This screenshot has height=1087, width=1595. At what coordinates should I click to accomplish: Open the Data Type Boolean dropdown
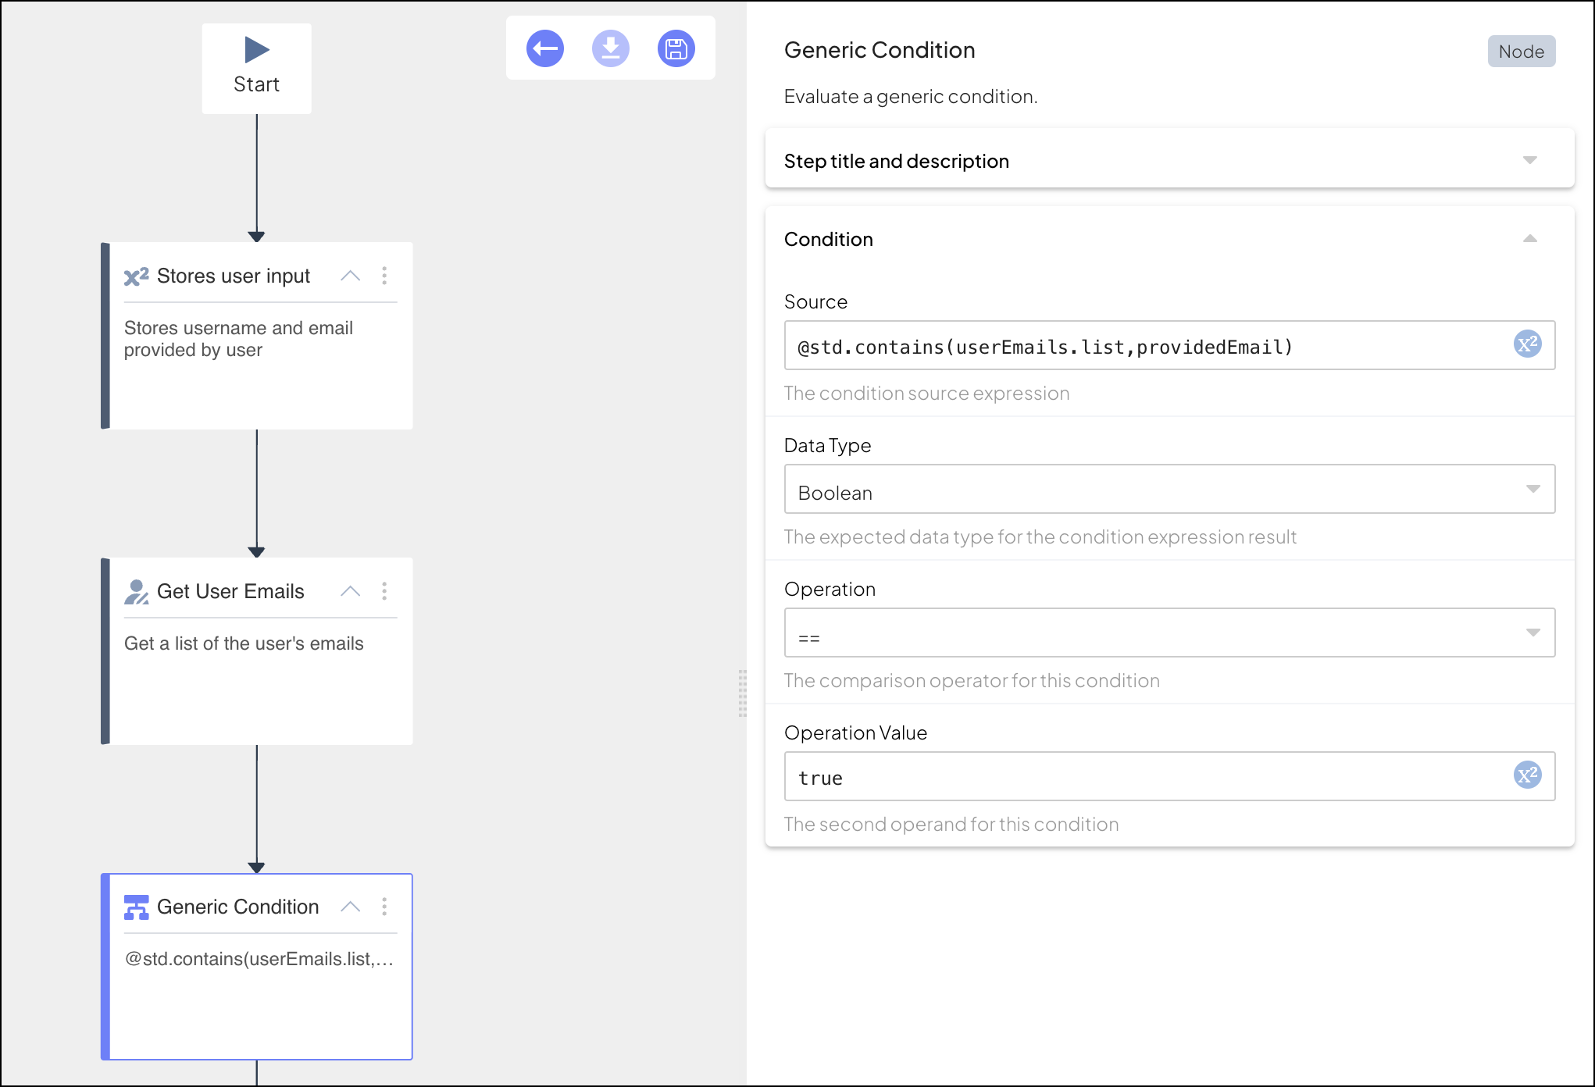(x=1169, y=490)
